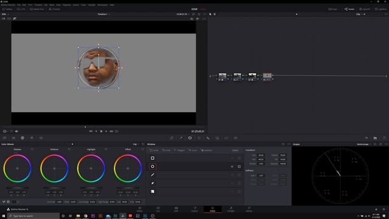Toggle the Nodes panel button
The height and width of the screenshot is (219, 389).
(349, 9)
